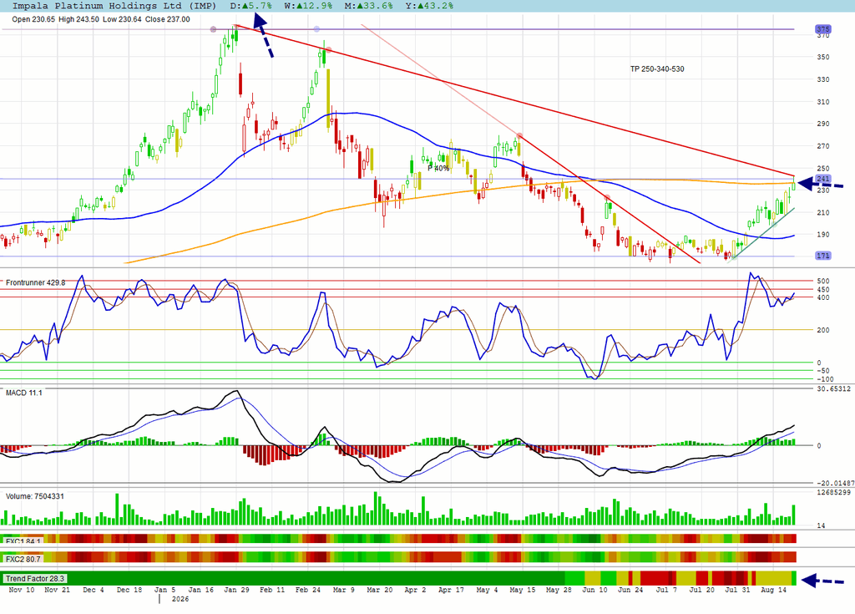Screen dimensions: 855x614
Task: Click the Jan 5 date label
Action: click(x=164, y=590)
